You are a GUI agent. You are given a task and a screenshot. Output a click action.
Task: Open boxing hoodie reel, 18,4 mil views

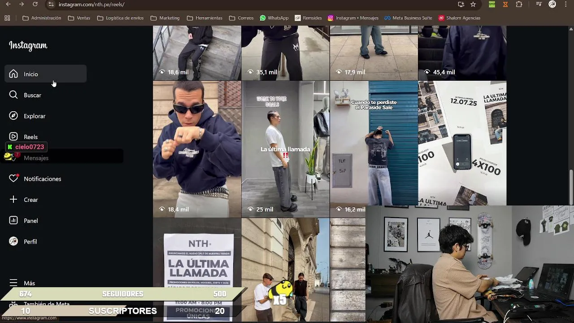tap(197, 149)
